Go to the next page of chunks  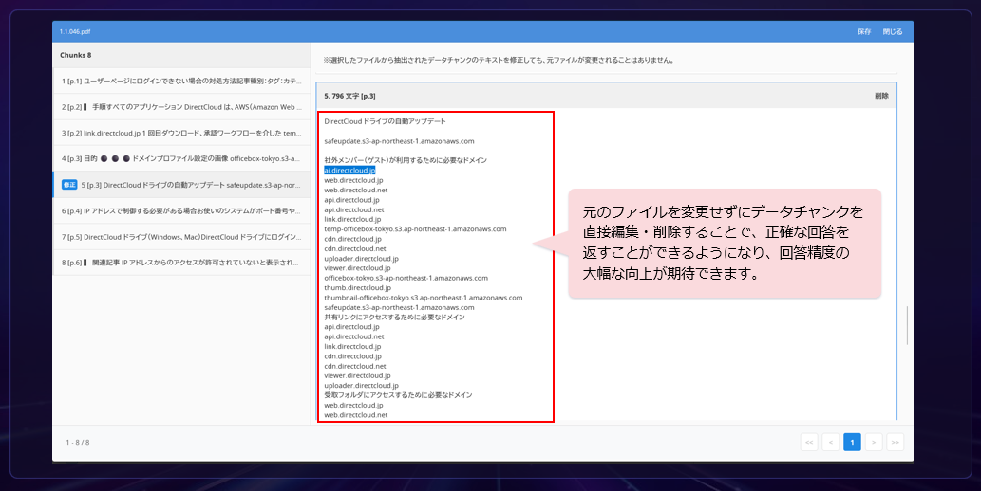(874, 442)
